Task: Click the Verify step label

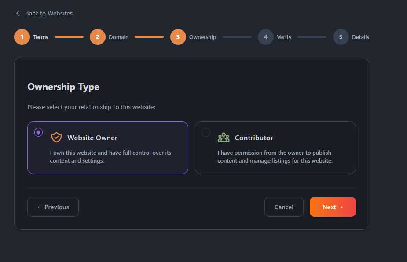Action: click(x=283, y=37)
